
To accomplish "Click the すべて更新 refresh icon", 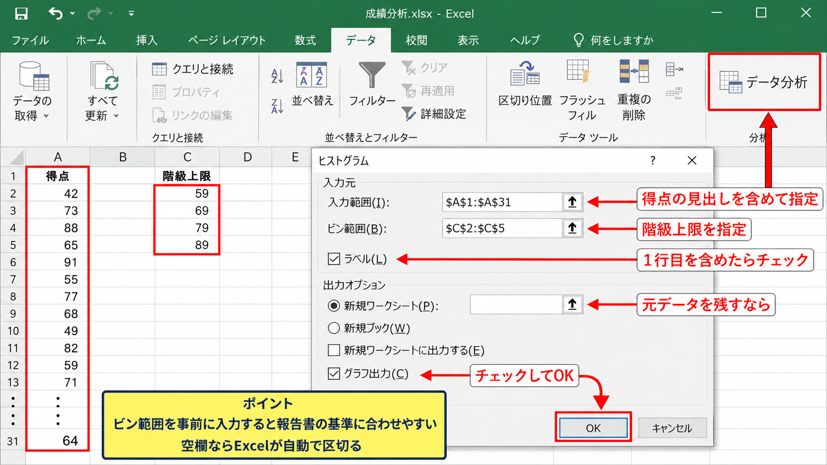I will click(x=104, y=76).
